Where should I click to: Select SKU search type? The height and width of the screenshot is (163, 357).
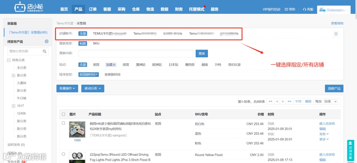[96, 43]
